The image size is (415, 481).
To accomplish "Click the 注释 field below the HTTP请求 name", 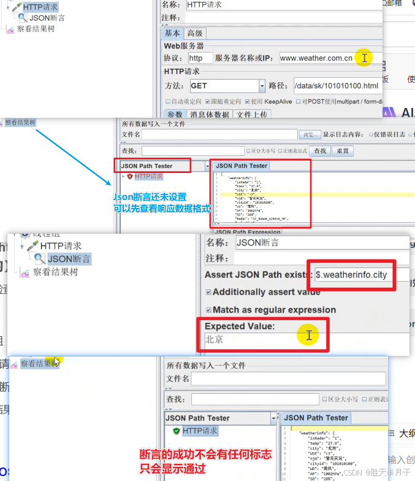I will pos(284,18).
